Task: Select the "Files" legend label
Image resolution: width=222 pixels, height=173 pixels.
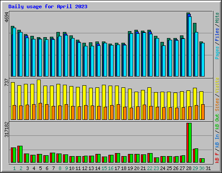Action: point(217,35)
